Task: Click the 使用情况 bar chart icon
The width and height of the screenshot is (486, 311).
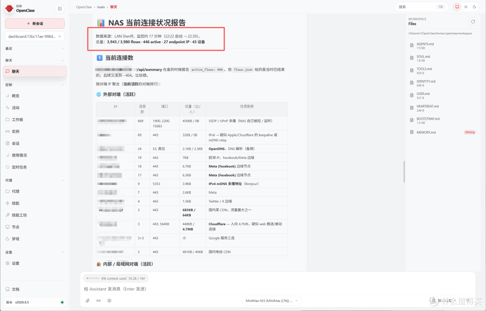Action: click(x=8, y=155)
